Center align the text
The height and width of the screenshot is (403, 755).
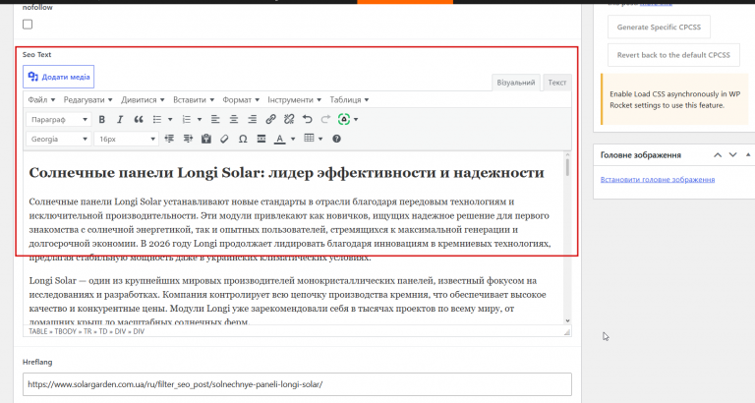click(x=234, y=119)
